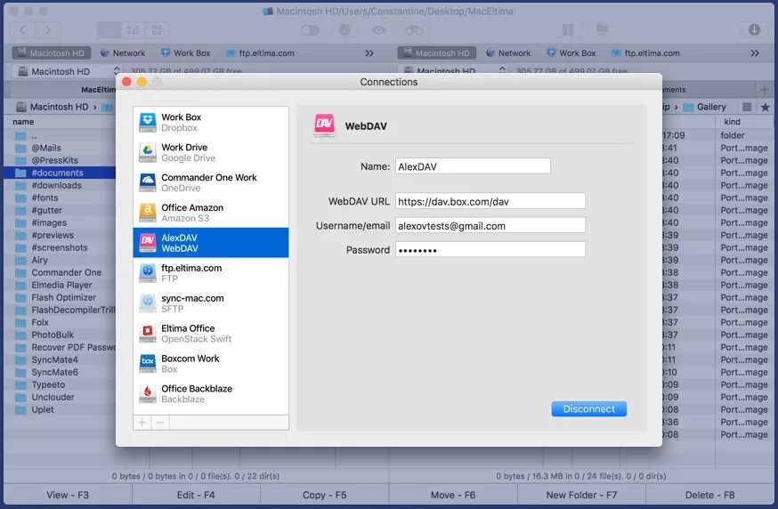Sort right panel by kind column
The image size is (778, 509).
[x=732, y=122]
